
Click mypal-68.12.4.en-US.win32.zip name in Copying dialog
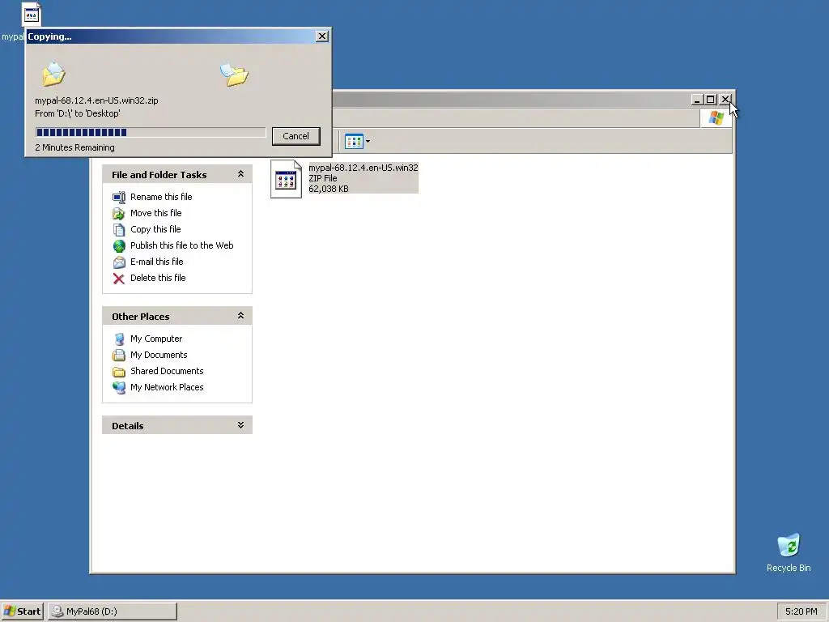click(96, 100)
